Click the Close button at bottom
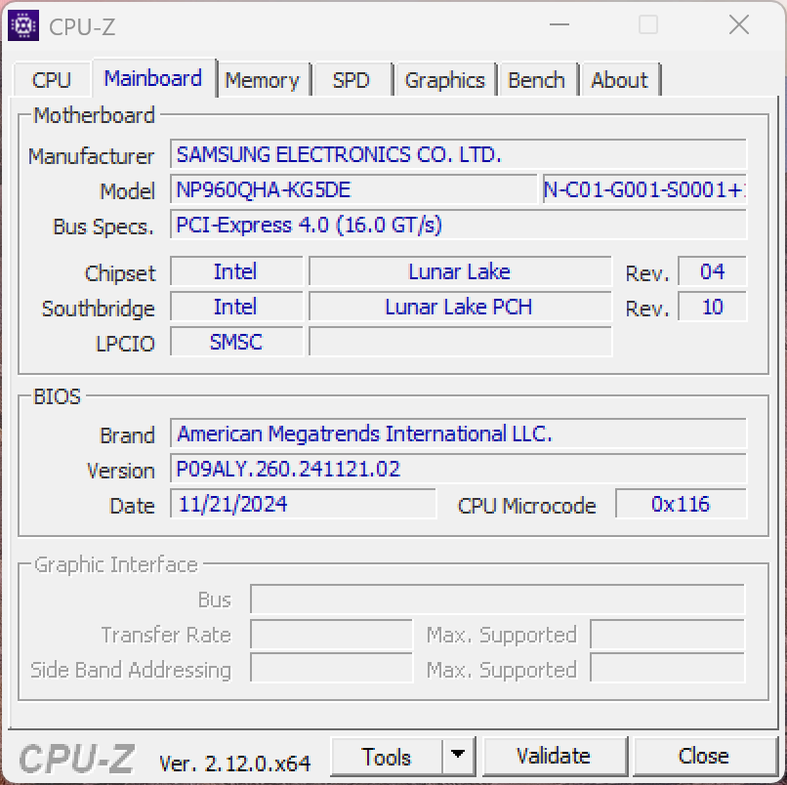This screenshot has width=787, height=785. pos(704,756)
